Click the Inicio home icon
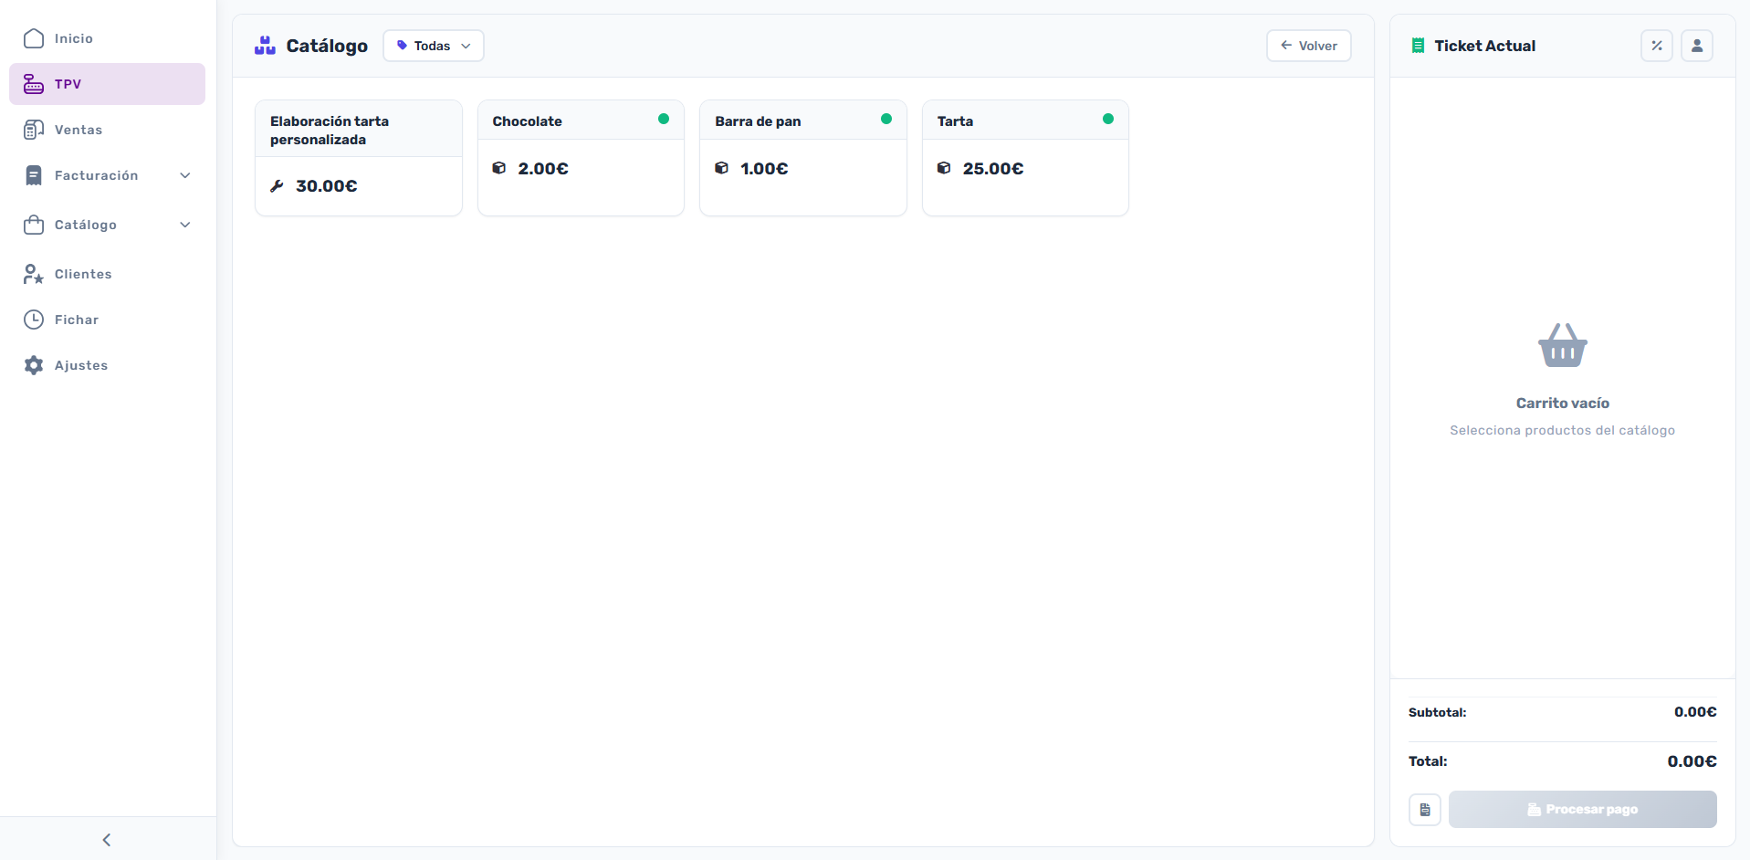The image size is (1750, 860). [34, 38]
